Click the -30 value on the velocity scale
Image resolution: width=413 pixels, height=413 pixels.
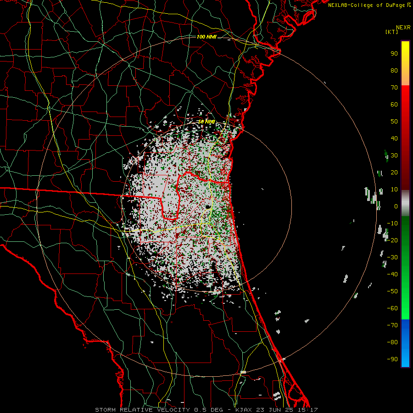point(392,257)
